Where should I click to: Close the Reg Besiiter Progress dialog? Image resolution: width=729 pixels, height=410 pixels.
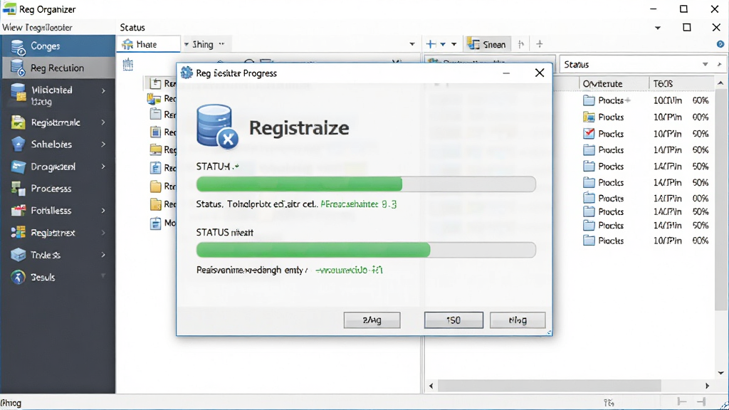point(540,73)
